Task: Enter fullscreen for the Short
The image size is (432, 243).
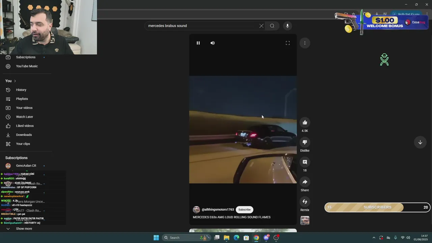Action: tap(288, 43)
